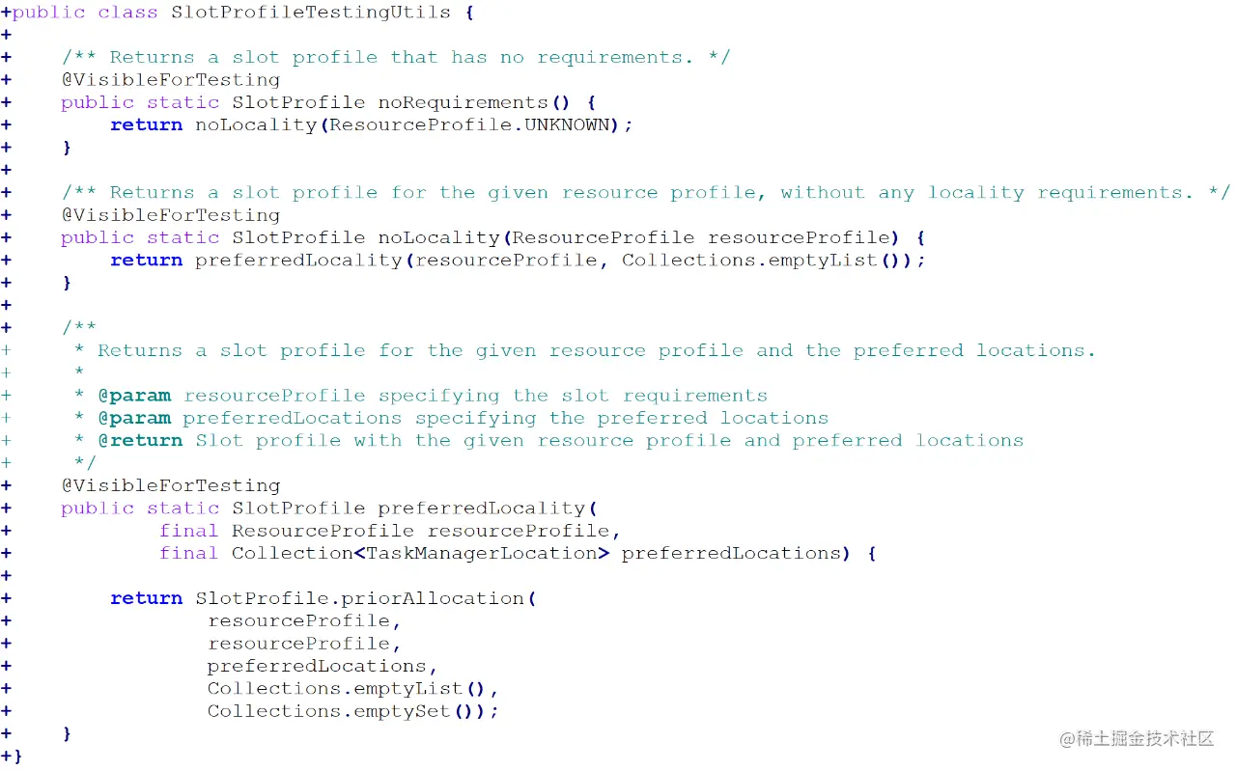Click SlotProfile.priorAllocation call
The image size is (1236, 770).
tap(359, 598)
